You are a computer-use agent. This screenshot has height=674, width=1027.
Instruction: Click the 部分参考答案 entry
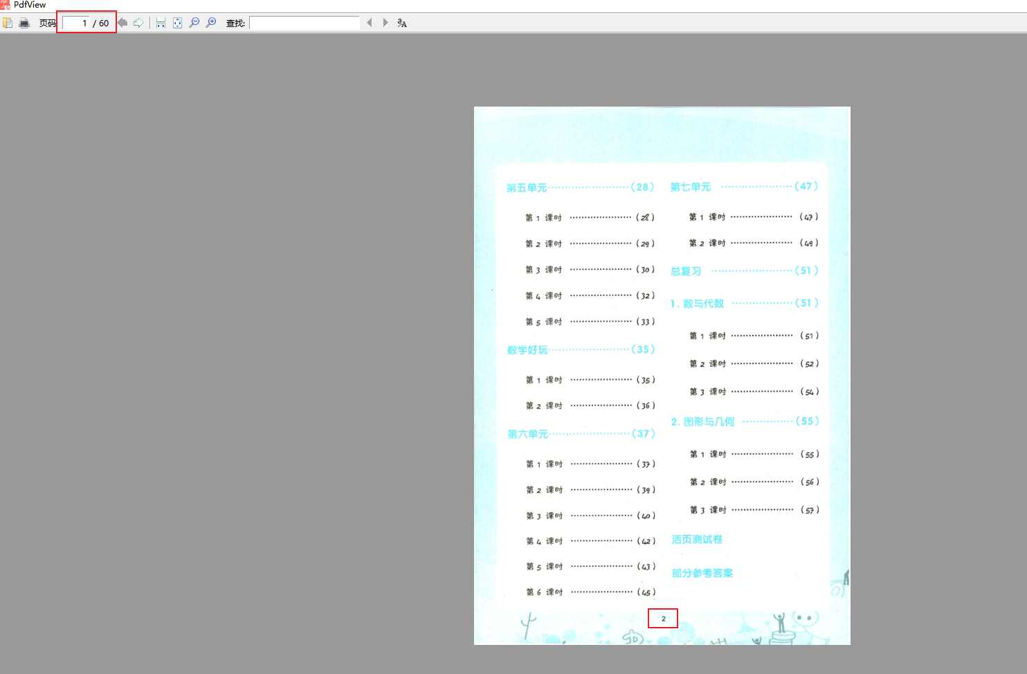pos(702,573)
